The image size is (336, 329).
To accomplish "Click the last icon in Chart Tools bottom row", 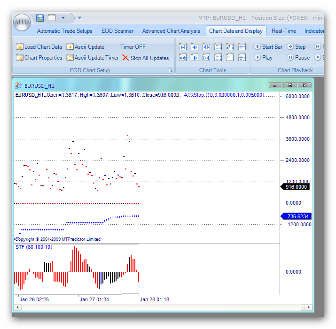I will [x=242, y=58].
